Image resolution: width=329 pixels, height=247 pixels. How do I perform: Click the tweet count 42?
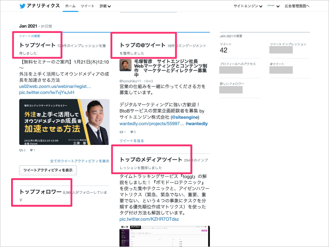pyautogui.click(x=224, y=50)
